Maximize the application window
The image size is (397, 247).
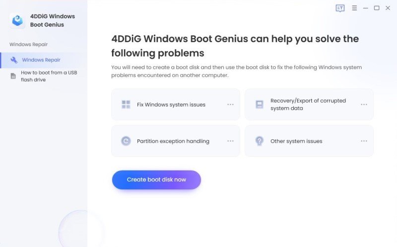[x=377, y=8]
